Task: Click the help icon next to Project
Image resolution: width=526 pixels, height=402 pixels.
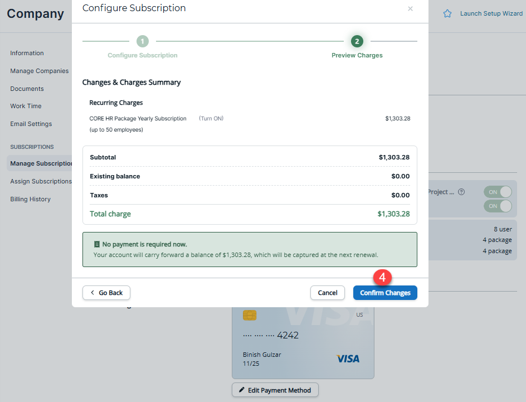Action: 461,192
